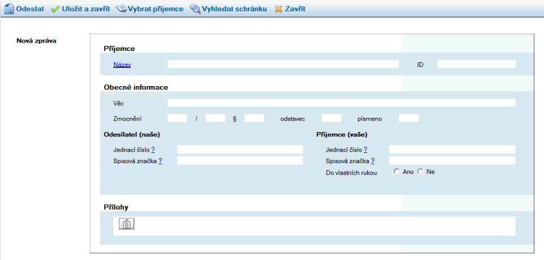Add attachment using the Přílohy icon
The height and width of the screenshot is (260, 544).
click(x=126, y=224)
